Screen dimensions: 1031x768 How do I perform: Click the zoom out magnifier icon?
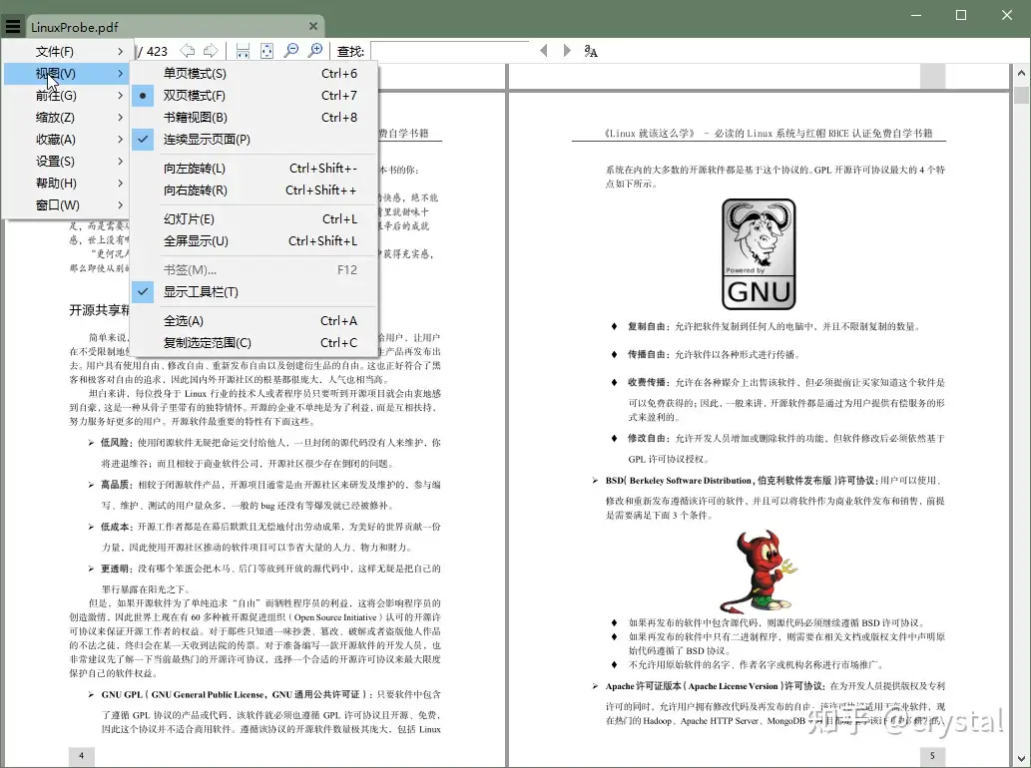(291, 51)
